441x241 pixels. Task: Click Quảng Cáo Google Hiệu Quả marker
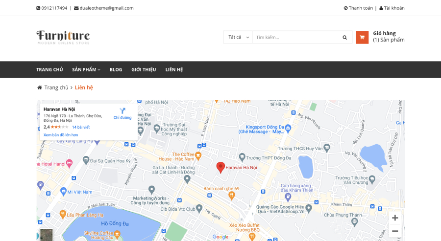(309, 208)
